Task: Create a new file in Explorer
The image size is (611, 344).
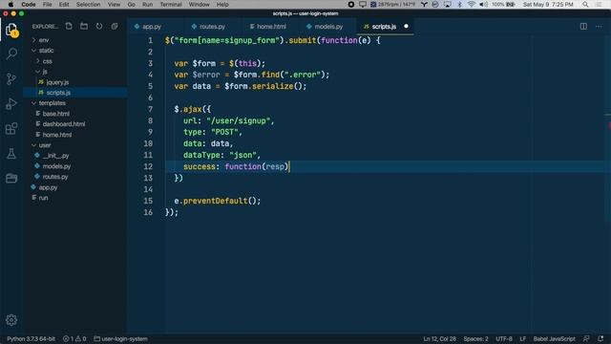Action: [69, 26]
